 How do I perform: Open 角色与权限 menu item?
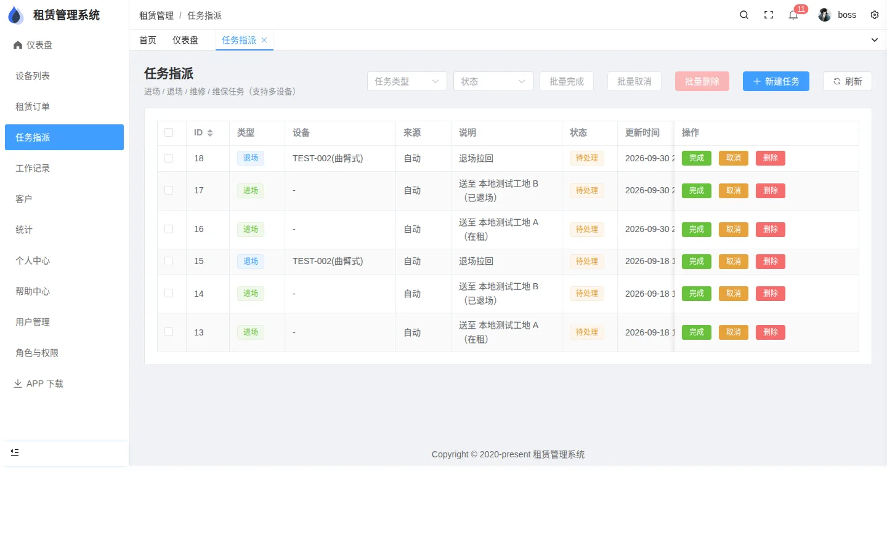tap(64, 353)
